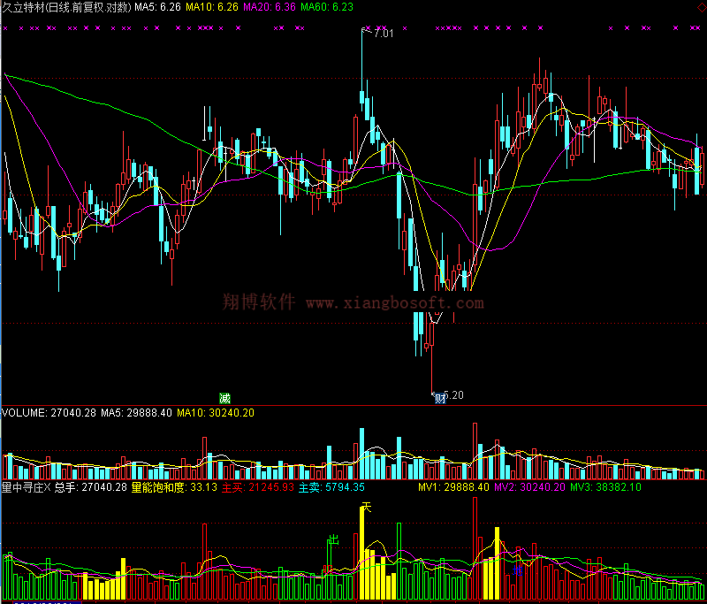Select the 久立特材 chart title text
Viewport: 707px width, 604px height.
click(x=66, y=7)
